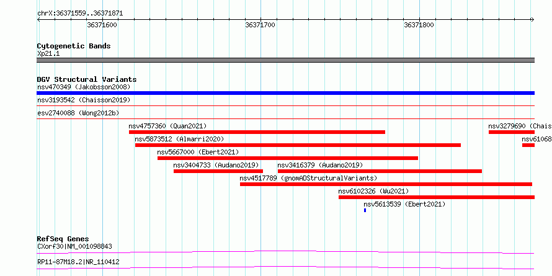Click the 'nsv4517789 (gnomADStructuralVariants)' label

pyautogui.click(x=308, y=178)
